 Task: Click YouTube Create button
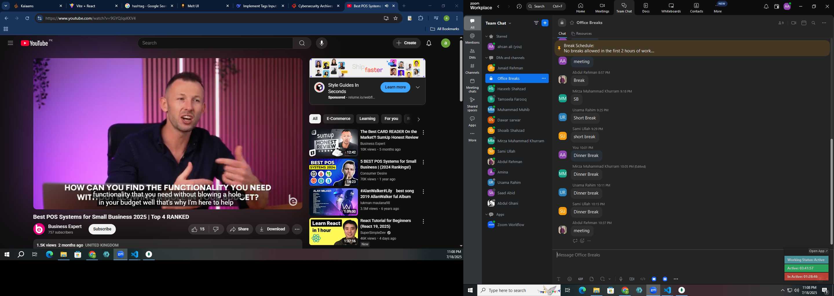pyautogui.click(x=406, y=43)
